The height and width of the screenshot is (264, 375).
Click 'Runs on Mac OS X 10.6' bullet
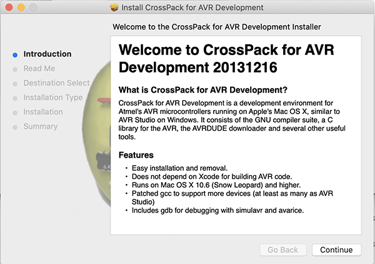(x=216, y=185)
